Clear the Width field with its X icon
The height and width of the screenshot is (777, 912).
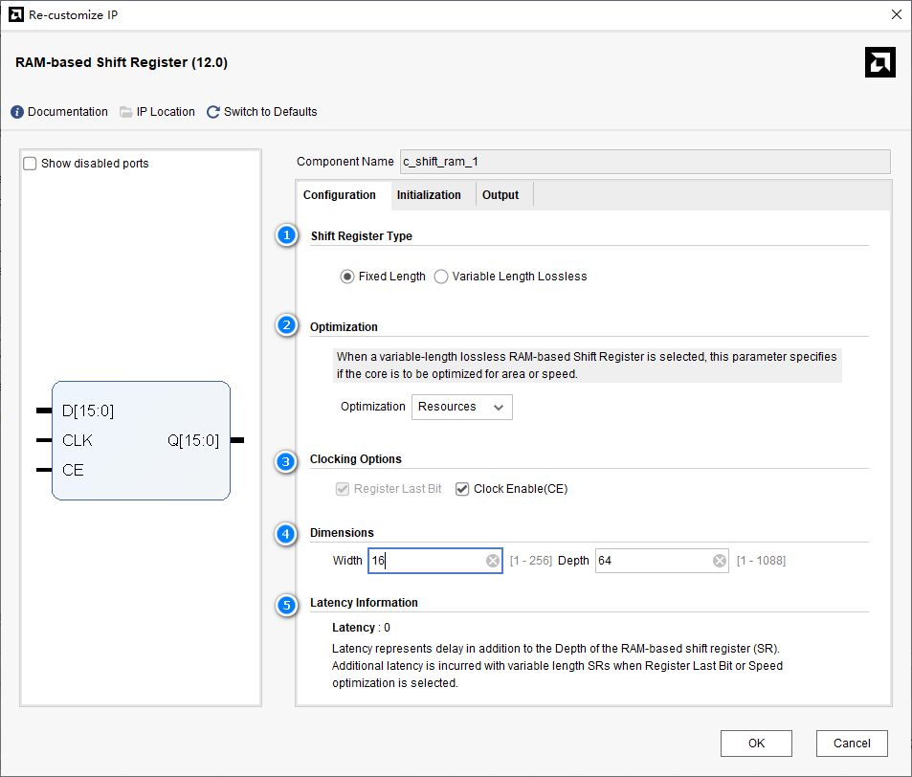click(493, 561)
